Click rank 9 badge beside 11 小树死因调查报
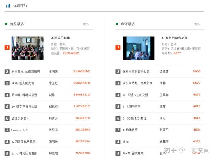Screen dimensions: 215x159 pos(7,153)
